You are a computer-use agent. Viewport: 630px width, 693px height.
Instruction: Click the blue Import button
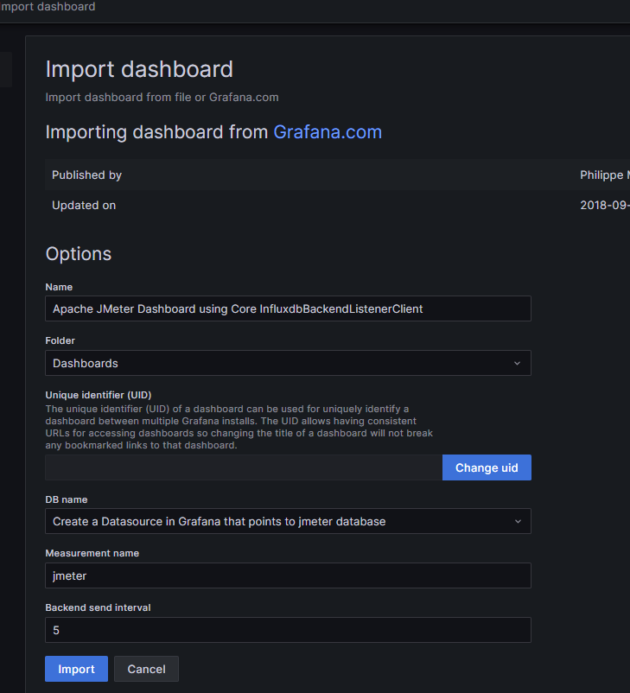pyautogui.click(x=77, y=669)
